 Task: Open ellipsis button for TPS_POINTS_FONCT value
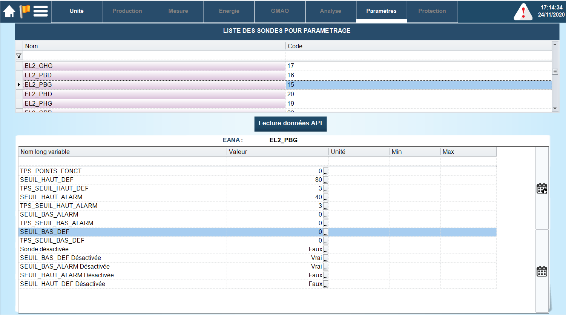point(325,171)
